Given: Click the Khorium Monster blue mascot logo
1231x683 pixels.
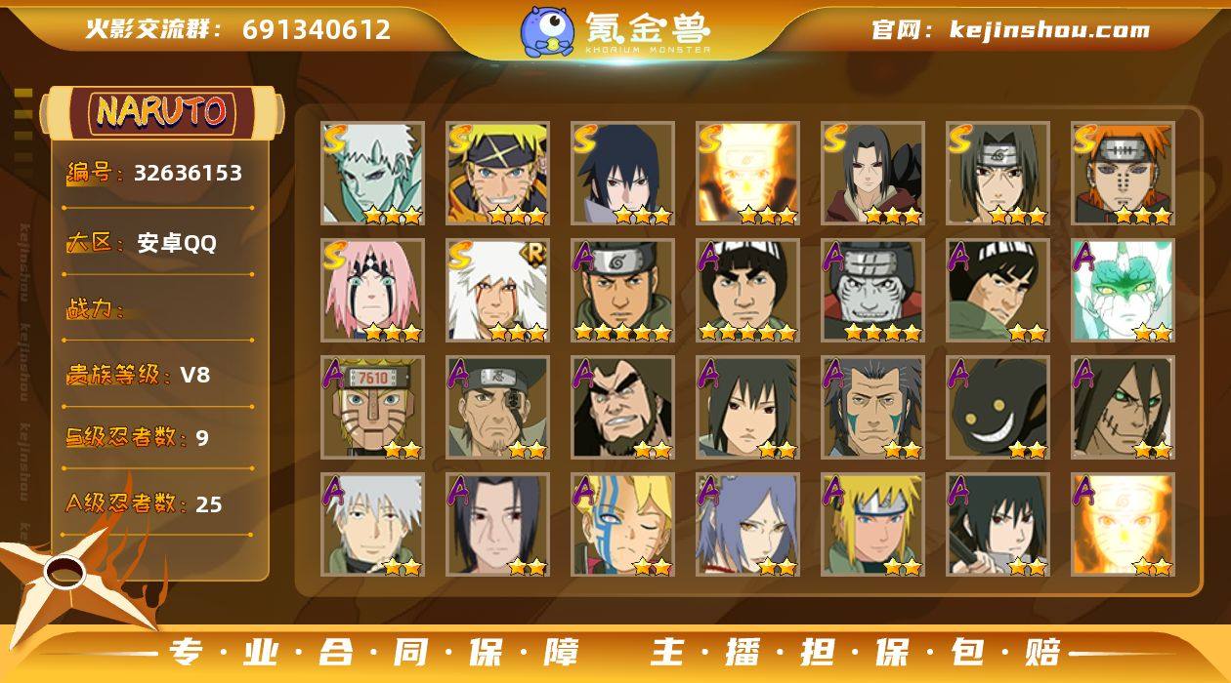Looking at the screenshot, I should click(547, 30).
